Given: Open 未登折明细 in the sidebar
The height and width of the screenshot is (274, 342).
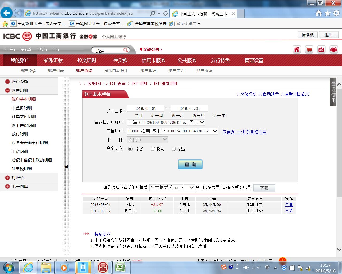Looking at the screenshot, I should point(22,108).
